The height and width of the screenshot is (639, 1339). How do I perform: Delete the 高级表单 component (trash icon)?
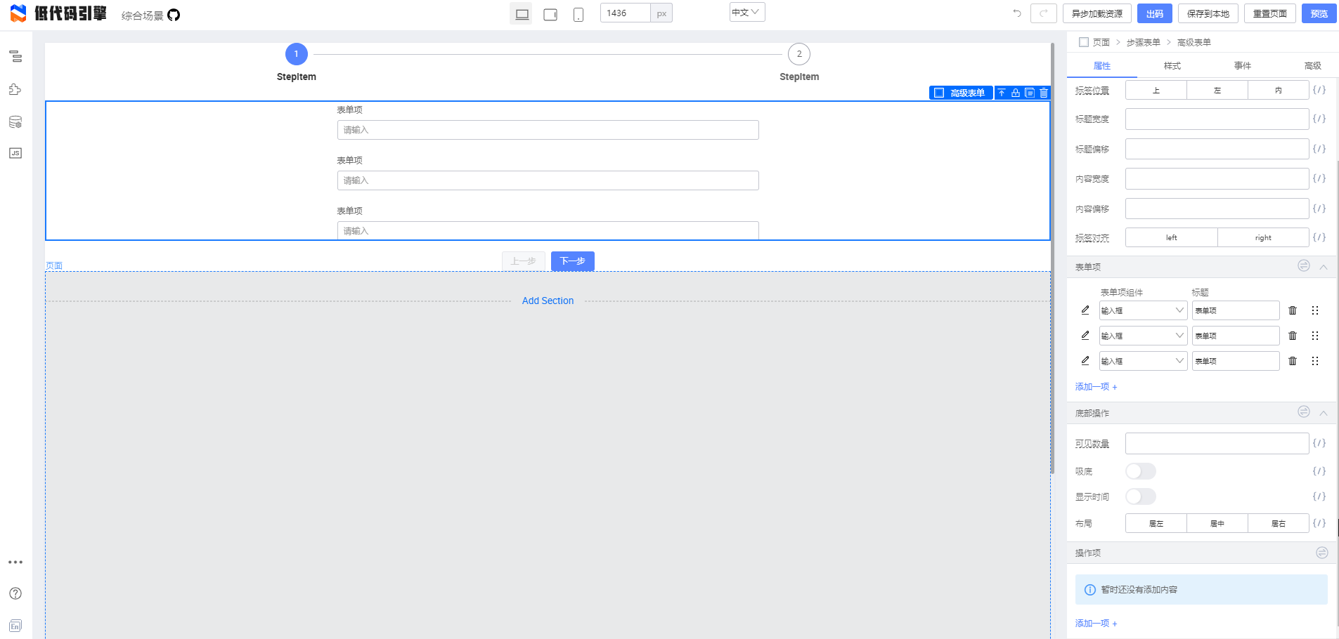click(x=1044, y=93)
